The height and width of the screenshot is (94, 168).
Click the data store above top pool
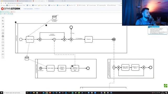[54, 17]
